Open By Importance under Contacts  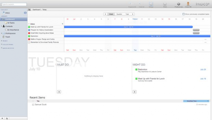coord(13,30)
